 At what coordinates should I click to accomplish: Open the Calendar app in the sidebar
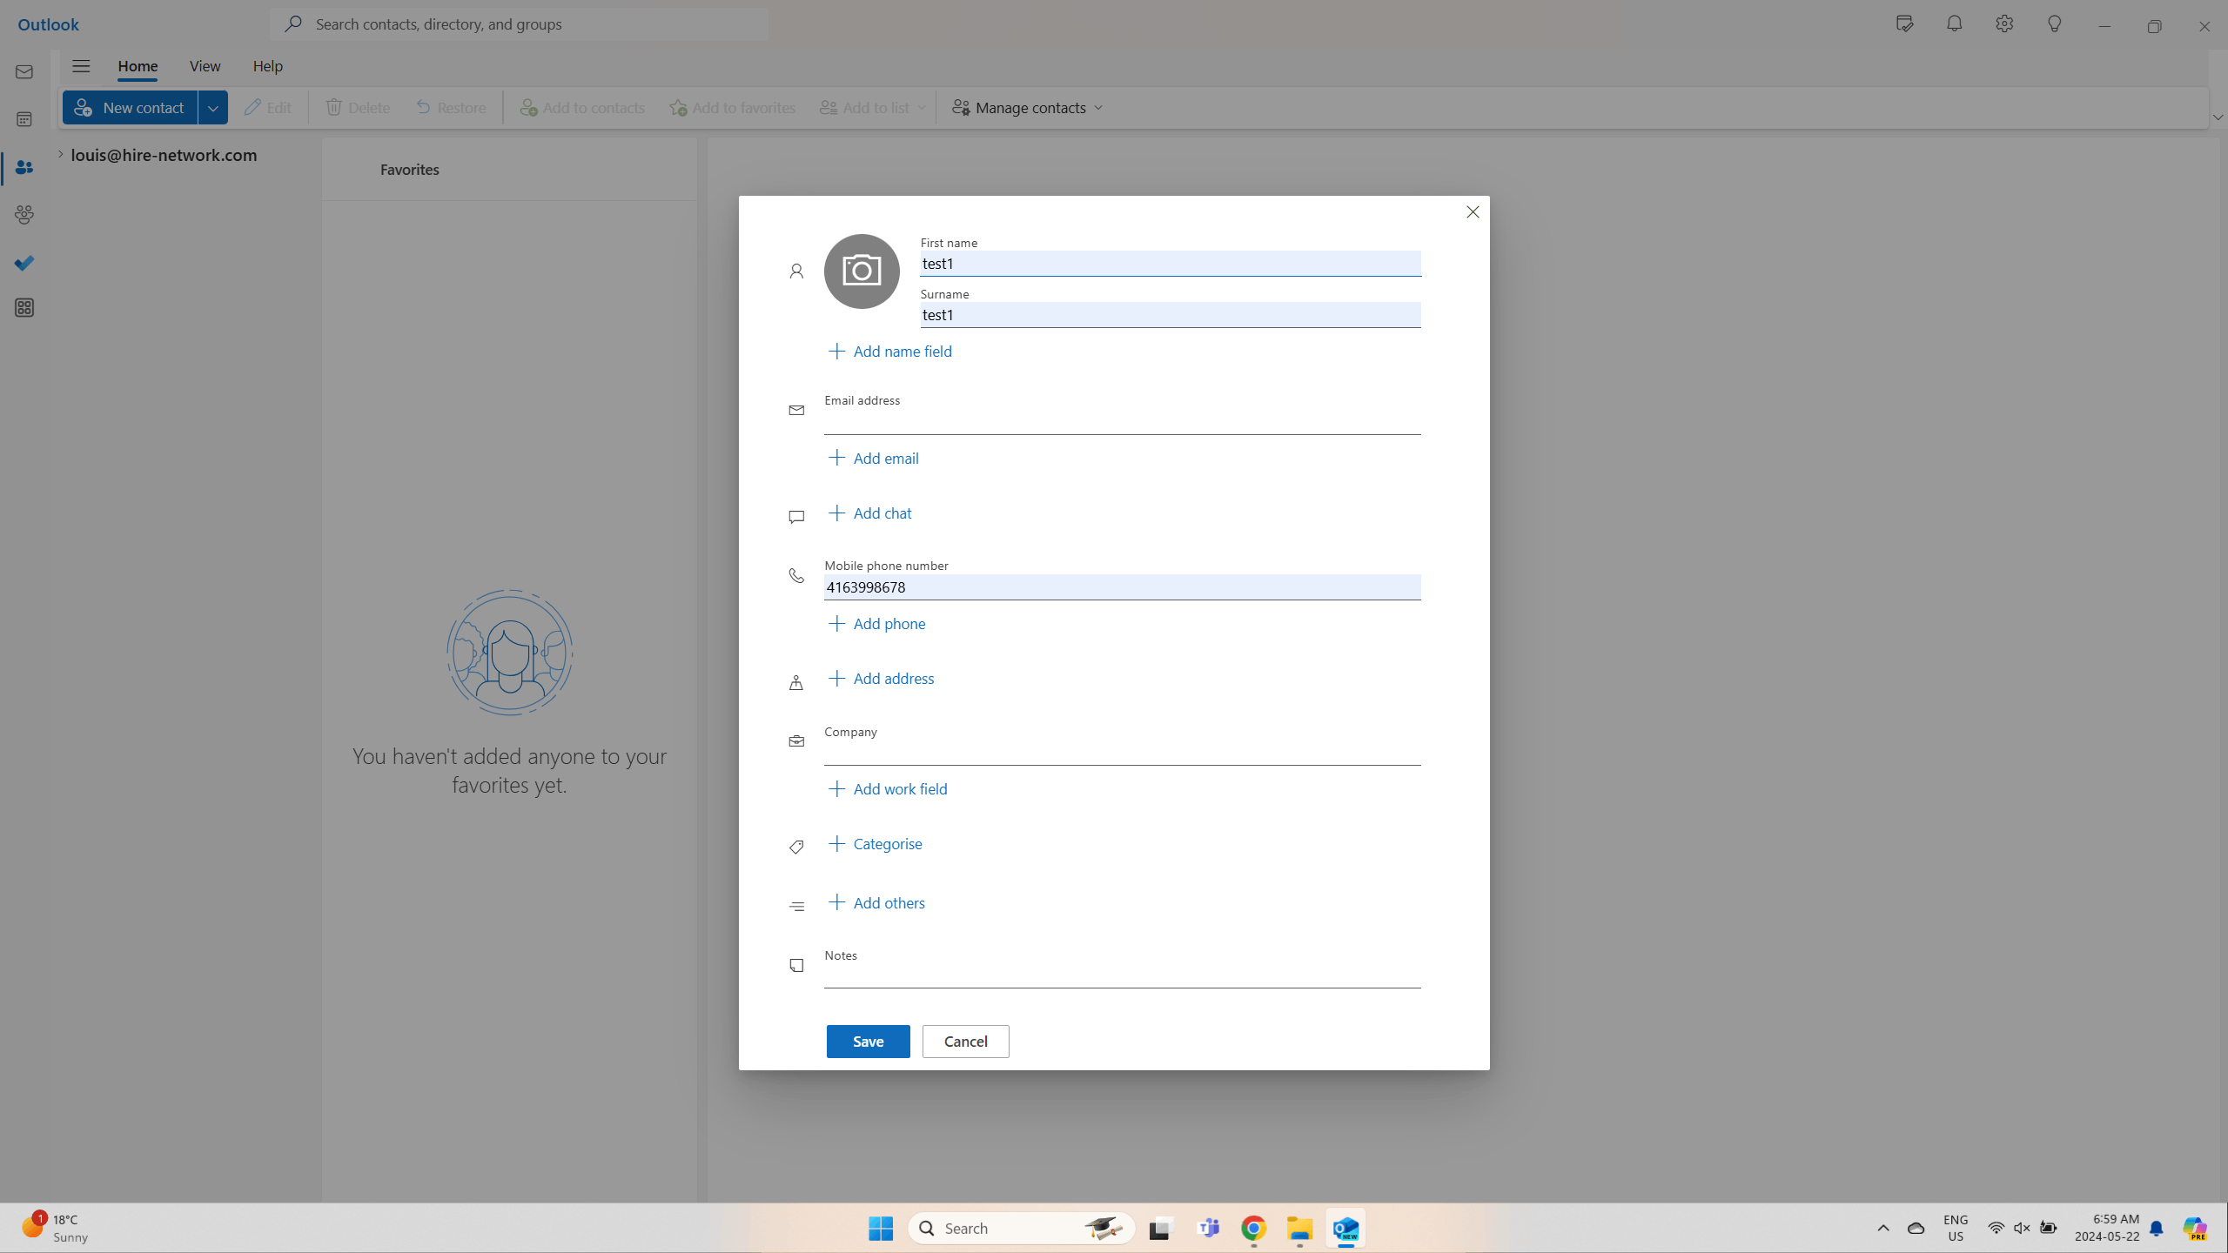pos(23,118)
